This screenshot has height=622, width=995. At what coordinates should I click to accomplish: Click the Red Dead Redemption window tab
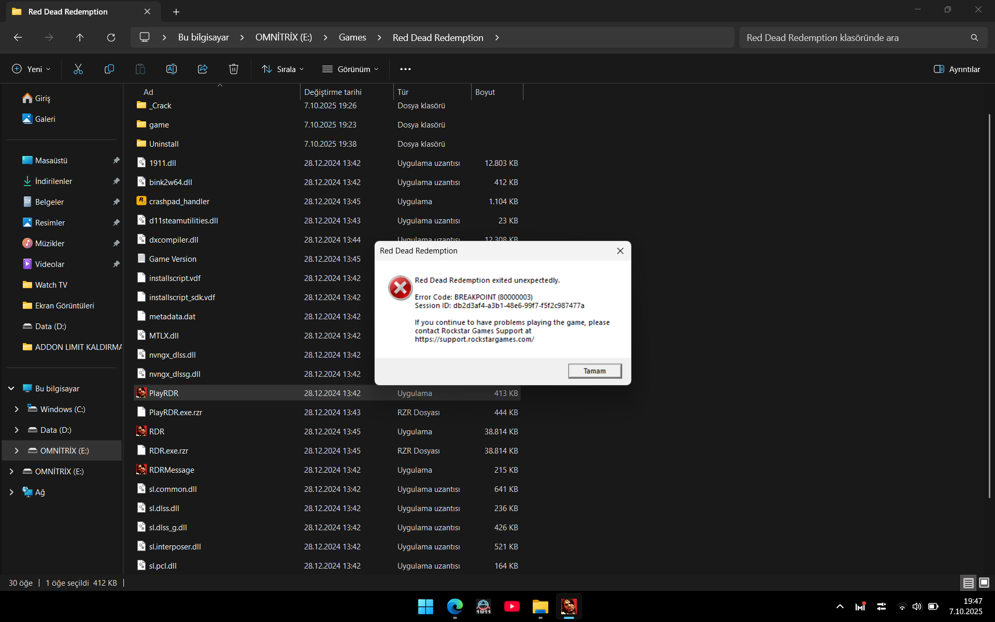(x=83, y=11)
